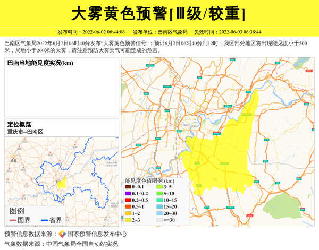319x250 pixels.
Task: Click the >=30 km white swatch
Action: [159, 220]
